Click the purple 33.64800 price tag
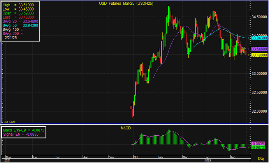269x163 pixels. pyautogui.click(x=259, y=49)
